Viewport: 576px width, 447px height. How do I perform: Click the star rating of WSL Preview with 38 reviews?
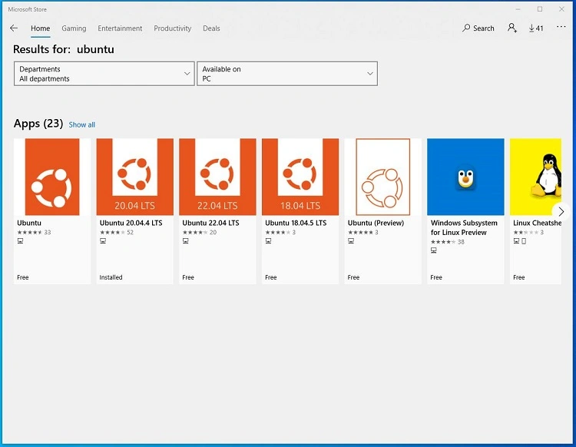(x=443, y=242)
